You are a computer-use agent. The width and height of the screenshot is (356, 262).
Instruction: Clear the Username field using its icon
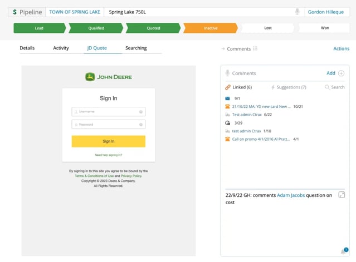[x=141, y=112]
